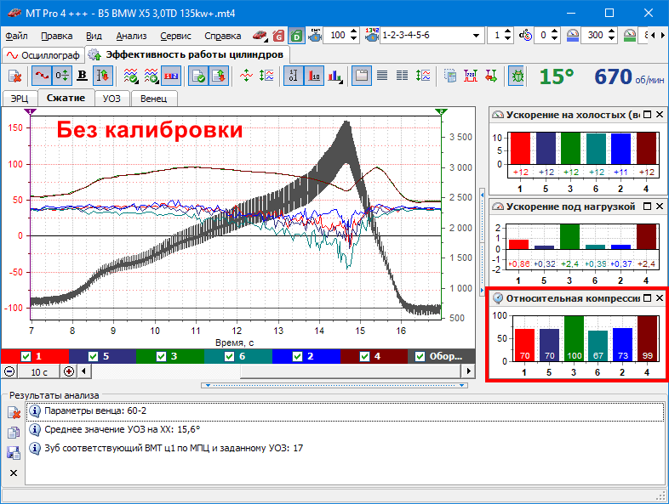Toggle the panel layout button

coord(362,76)
